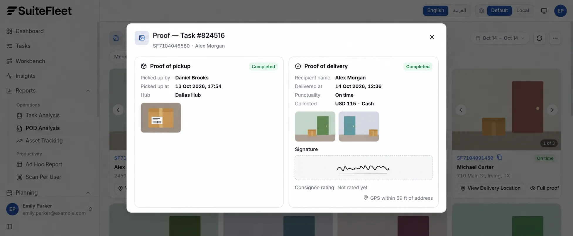Screen dimensions: 573x236
Task: Open the EP user avatar menu
Action: click(560, 11)
